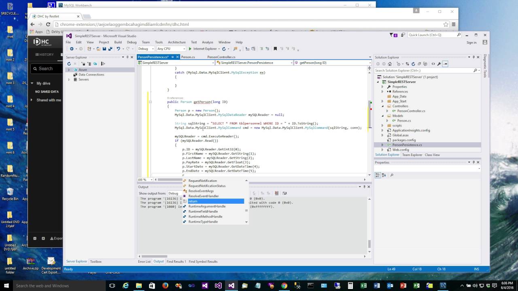Viewport: 518px width, 291px height.
Task: Click the Clear All icon in Output panel
Action: [x=277, y=193]
